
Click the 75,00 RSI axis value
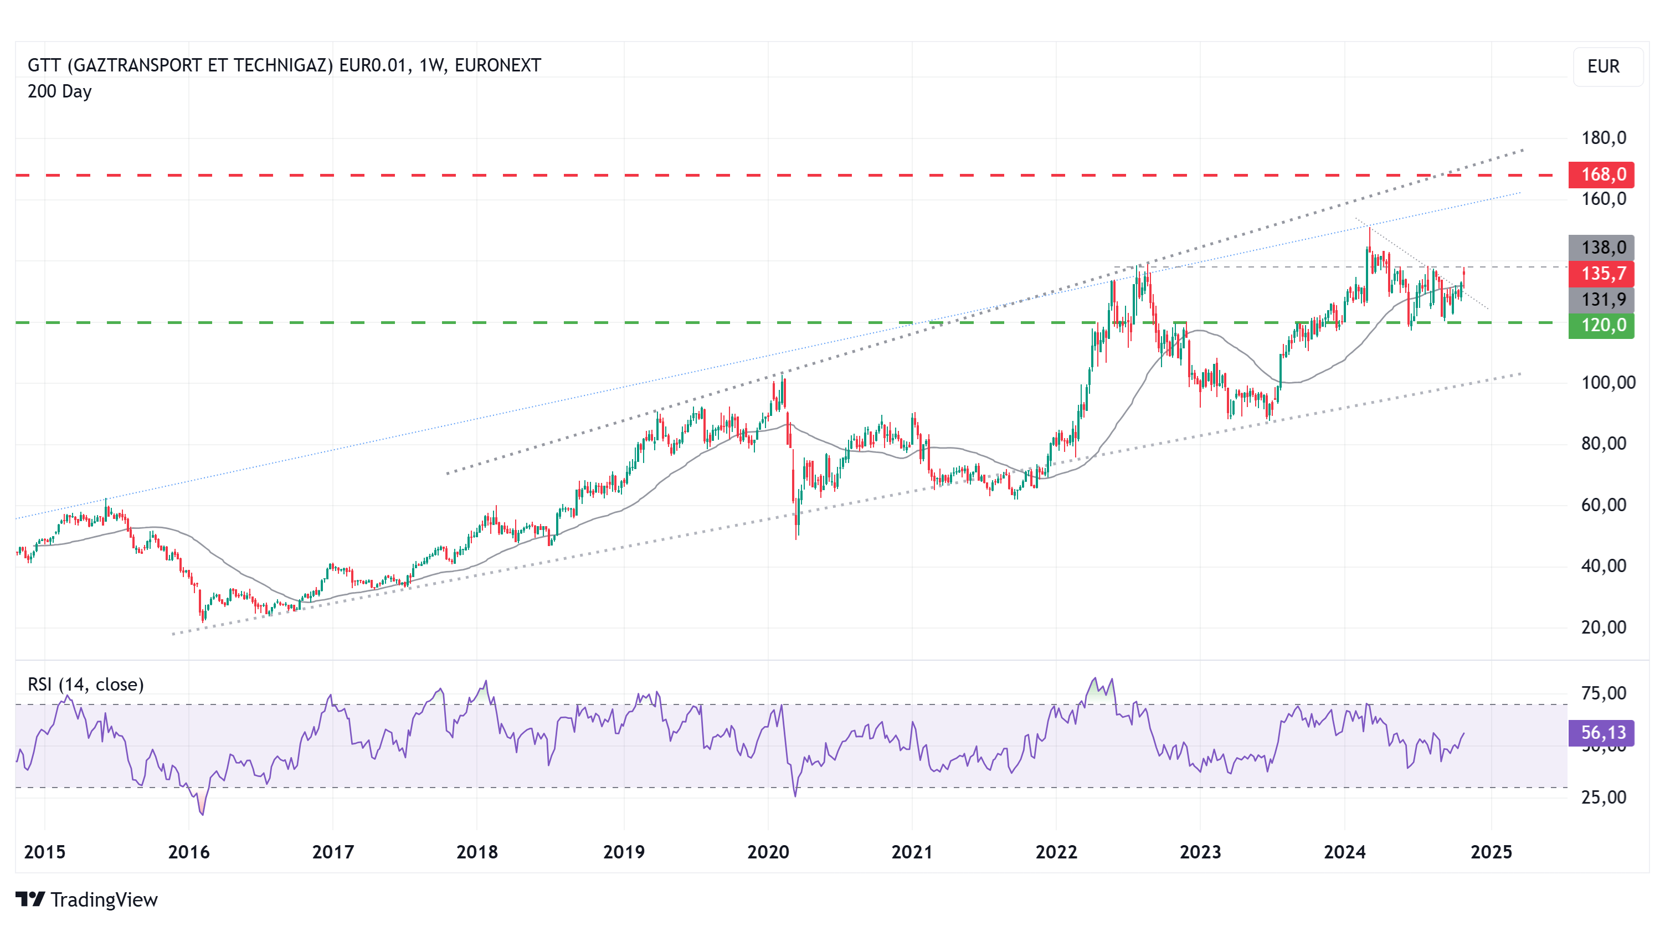pos(1603,693)
